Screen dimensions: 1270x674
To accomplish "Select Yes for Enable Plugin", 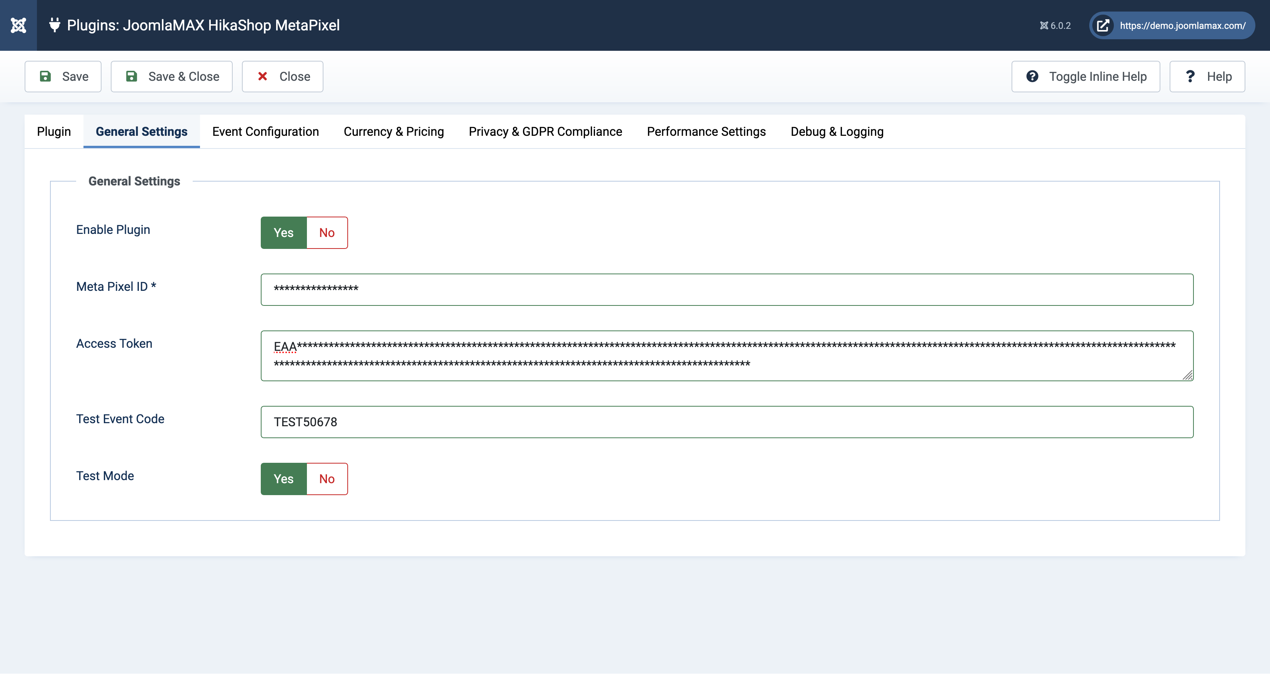I will 283,233.
